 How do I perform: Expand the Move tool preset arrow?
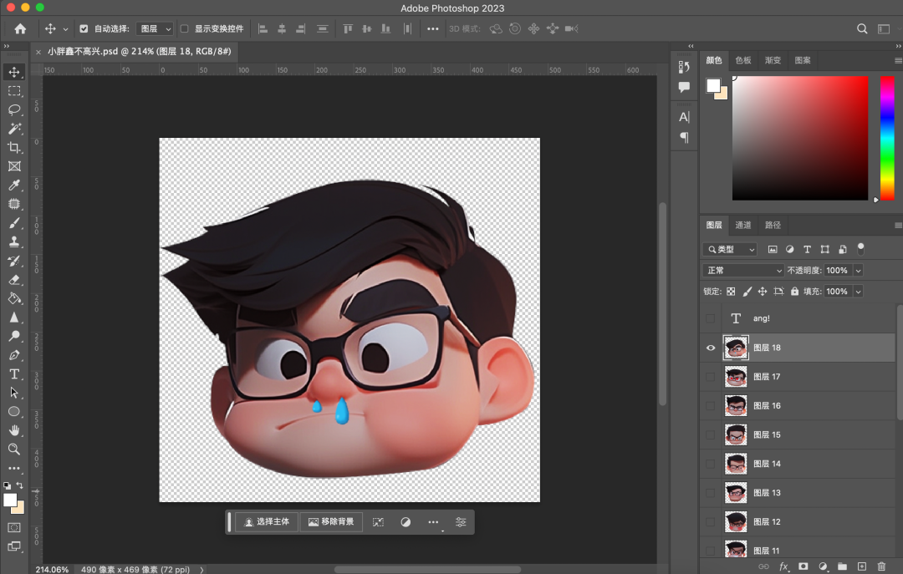pos(66,29)
